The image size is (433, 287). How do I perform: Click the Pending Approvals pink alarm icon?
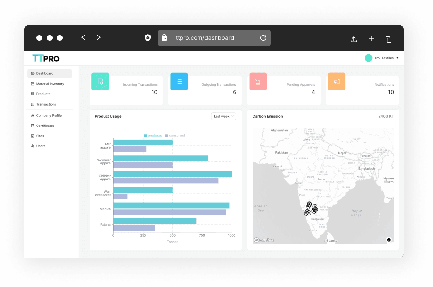coord(258,82)
